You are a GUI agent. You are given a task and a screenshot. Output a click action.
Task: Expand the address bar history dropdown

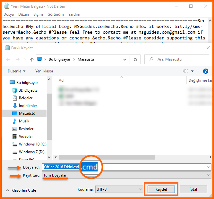coord(124,59)
